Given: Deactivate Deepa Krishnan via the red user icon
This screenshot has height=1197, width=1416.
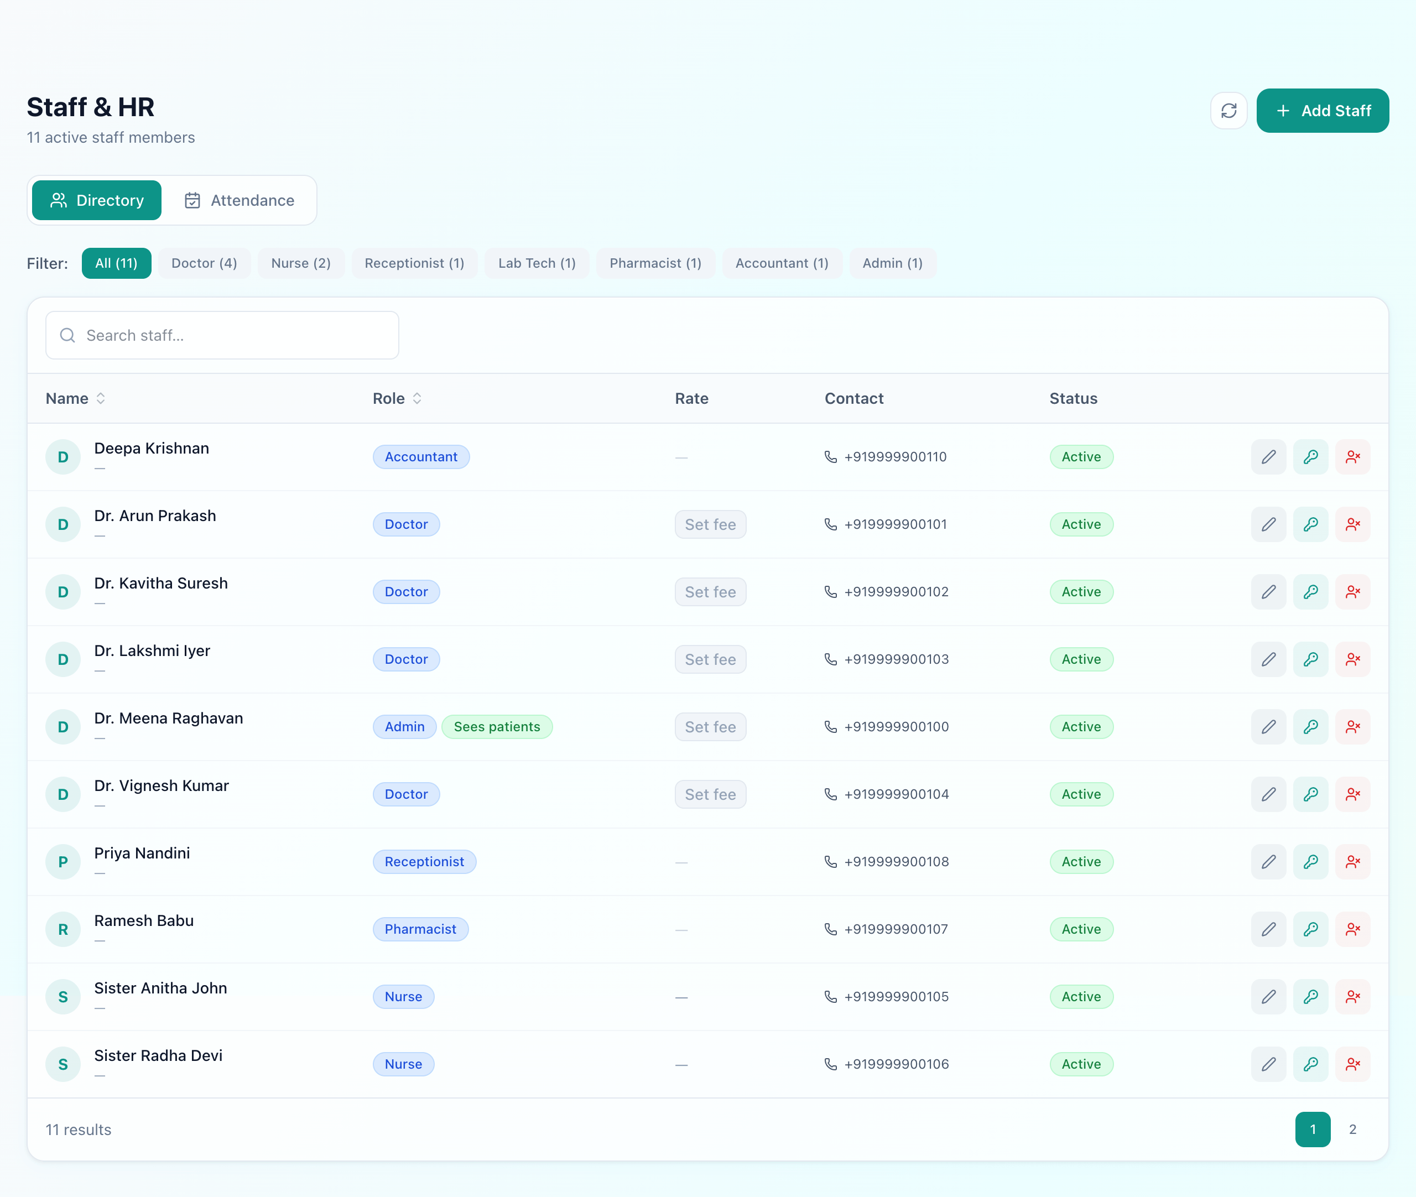Looking at the screenshot, I should pyautogui.click(x=1352, y=457).
